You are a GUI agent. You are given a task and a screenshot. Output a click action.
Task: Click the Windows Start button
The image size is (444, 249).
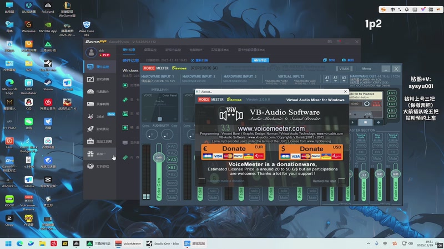8,243
